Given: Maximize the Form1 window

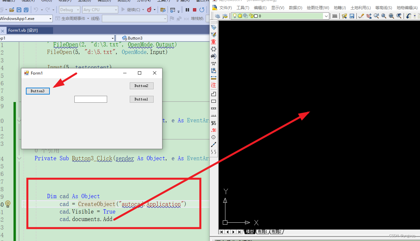Looking at the screenshot, I should [x=140, y=73].
